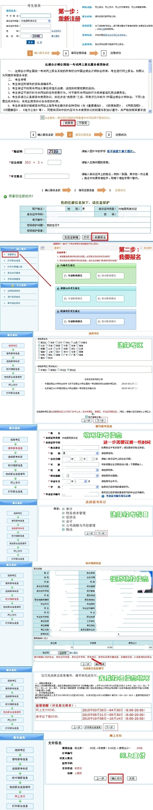Open the 出生日期 month dropdown
153x810 pixels.
(79, 459)
